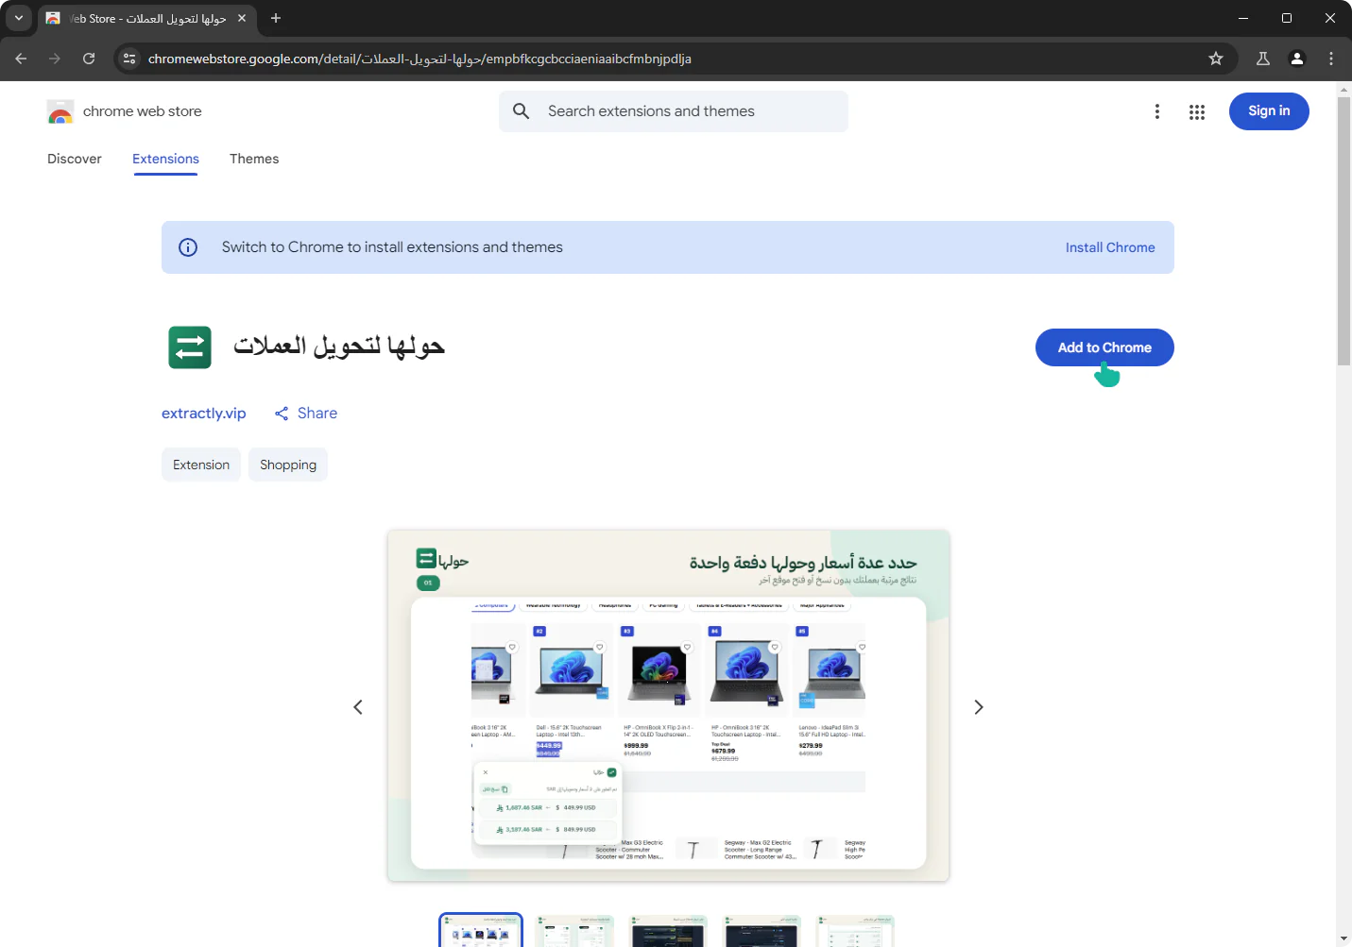The image size is (1352, 947).
Task: Click the 'chrome web store' title text
Action: pyautogui.click(x=143, y=111)
